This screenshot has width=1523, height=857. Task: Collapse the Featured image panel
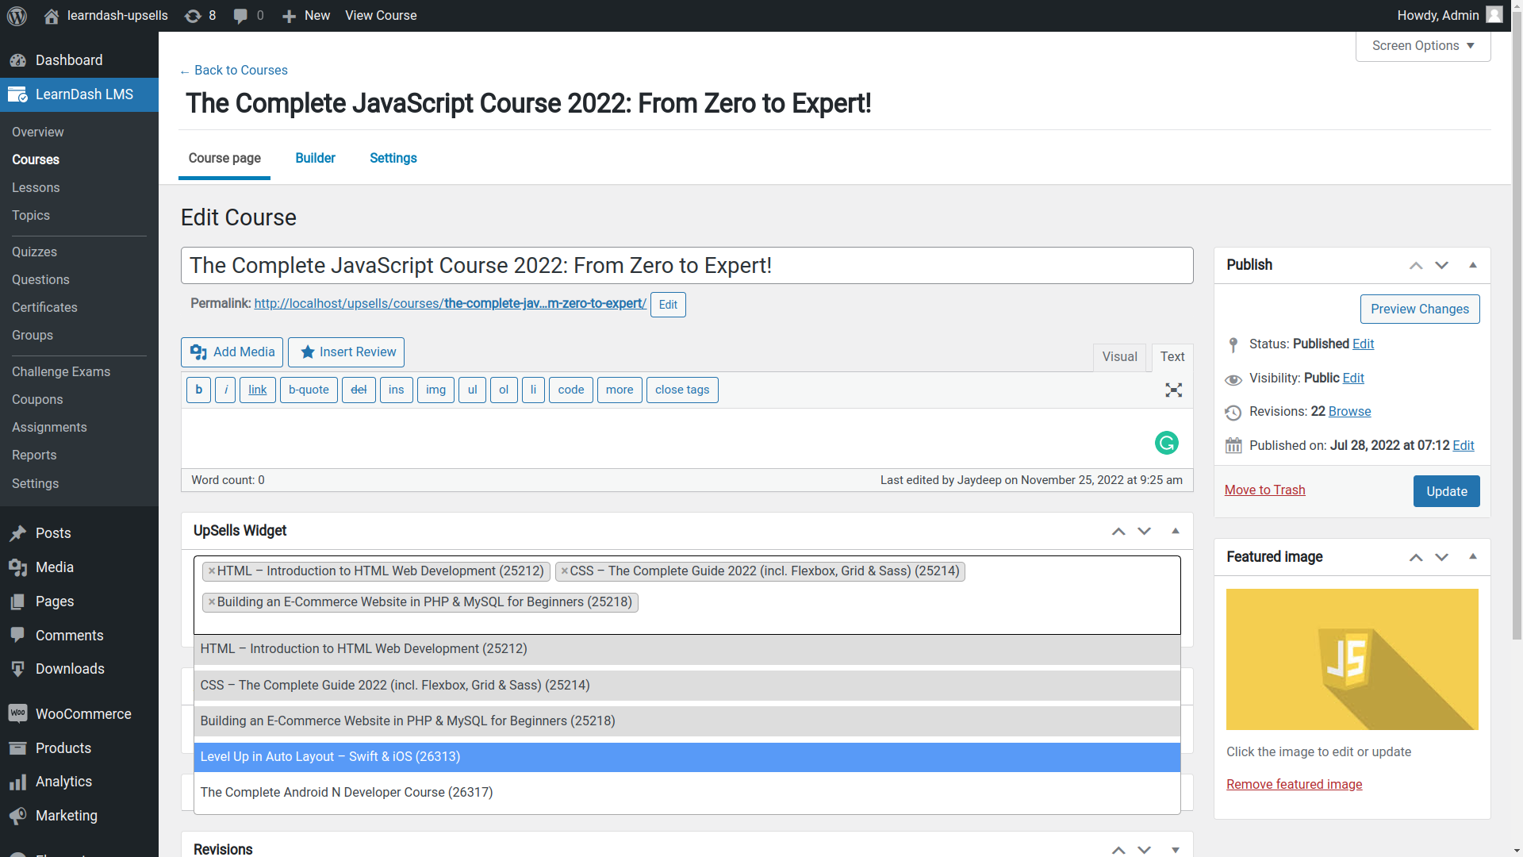(1473, 557)
